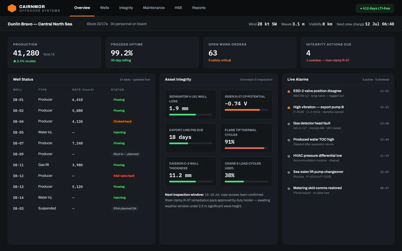The image size is (402, 251).
Task: Click the Export line pig due progress bar
Action: (191, 143)
